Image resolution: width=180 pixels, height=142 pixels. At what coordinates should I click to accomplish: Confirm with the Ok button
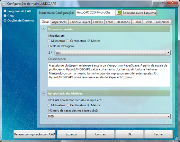point(129,134)
